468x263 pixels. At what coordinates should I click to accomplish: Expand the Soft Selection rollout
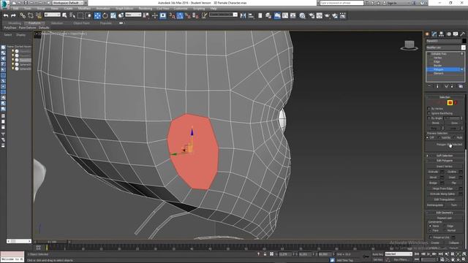tap(445, 156)
